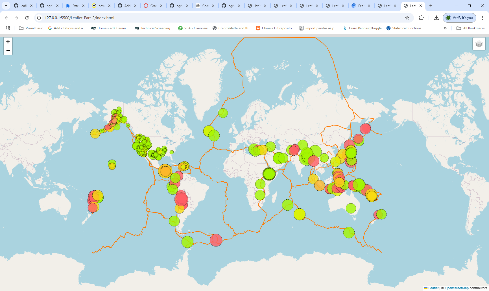Open the apps grid in bookmarks bar

(x=8, y=28)
